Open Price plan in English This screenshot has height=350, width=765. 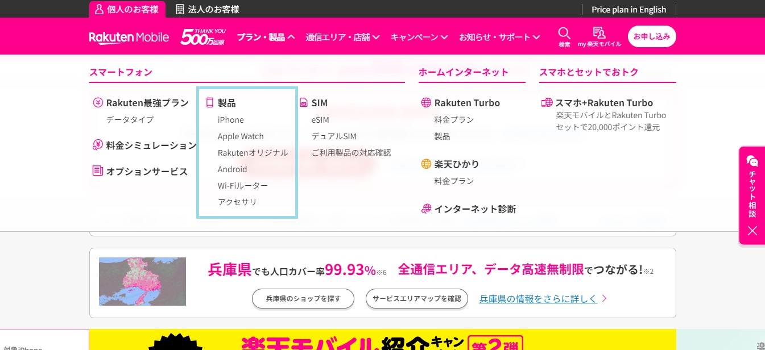pos(629,9)
